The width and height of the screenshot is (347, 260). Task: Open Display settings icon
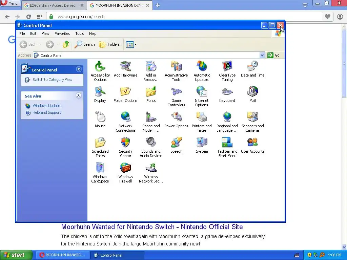coord(100,94)
